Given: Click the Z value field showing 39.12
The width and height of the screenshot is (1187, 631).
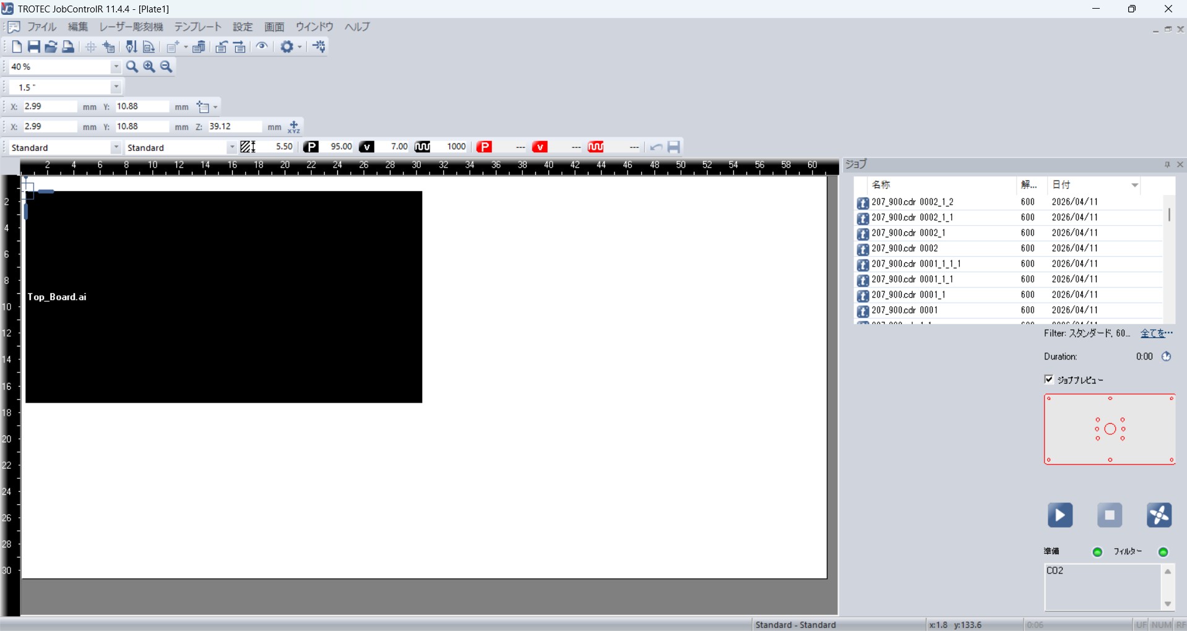Looking at the screenshot, I should (235, 127).
